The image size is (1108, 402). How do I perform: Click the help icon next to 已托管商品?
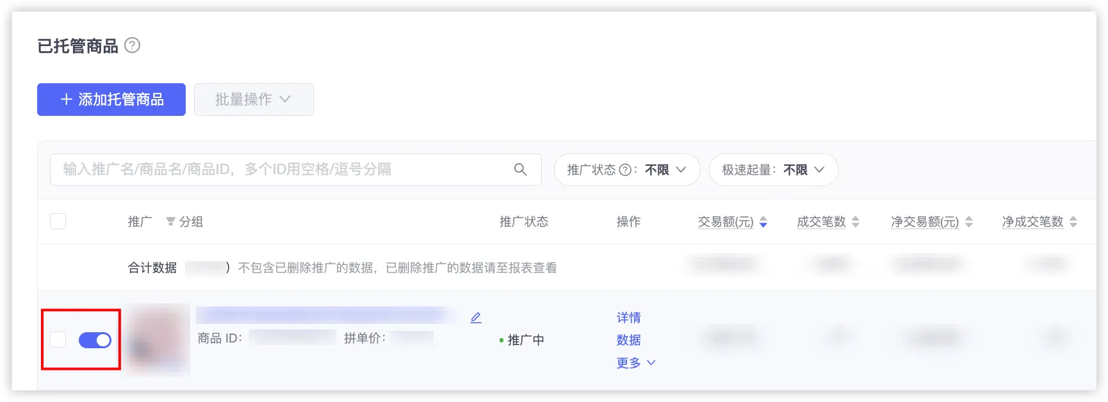(x=132, y=45)
